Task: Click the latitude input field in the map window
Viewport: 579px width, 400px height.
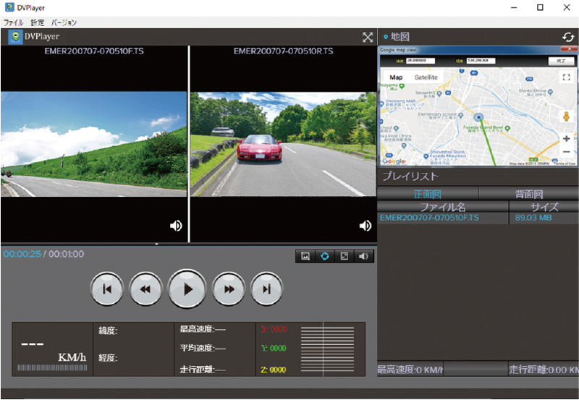Action: click(420, 61)
